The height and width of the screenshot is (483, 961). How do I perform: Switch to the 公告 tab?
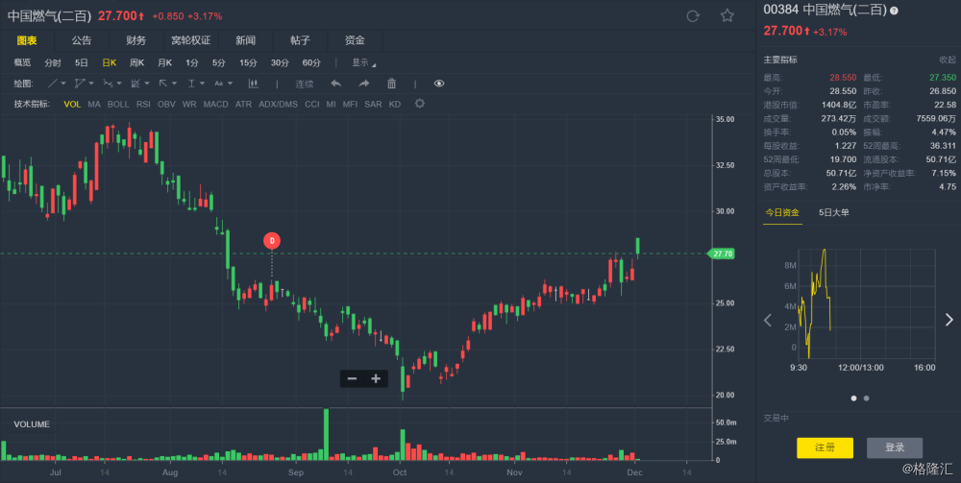click(82, 40)
